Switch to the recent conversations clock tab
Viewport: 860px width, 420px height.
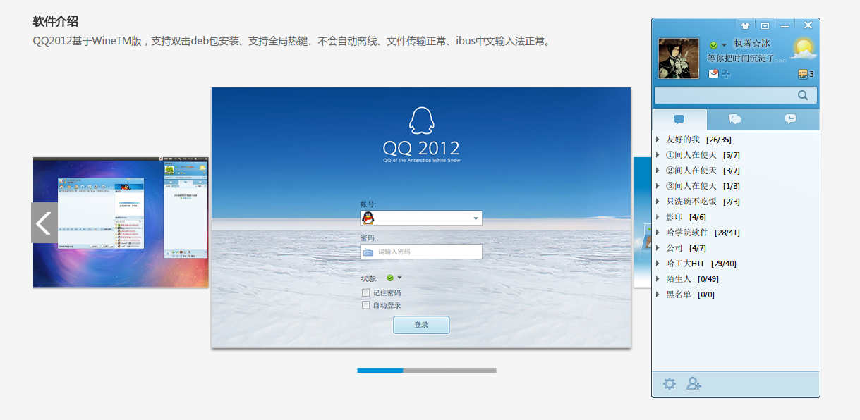click(x=791, y=119)
